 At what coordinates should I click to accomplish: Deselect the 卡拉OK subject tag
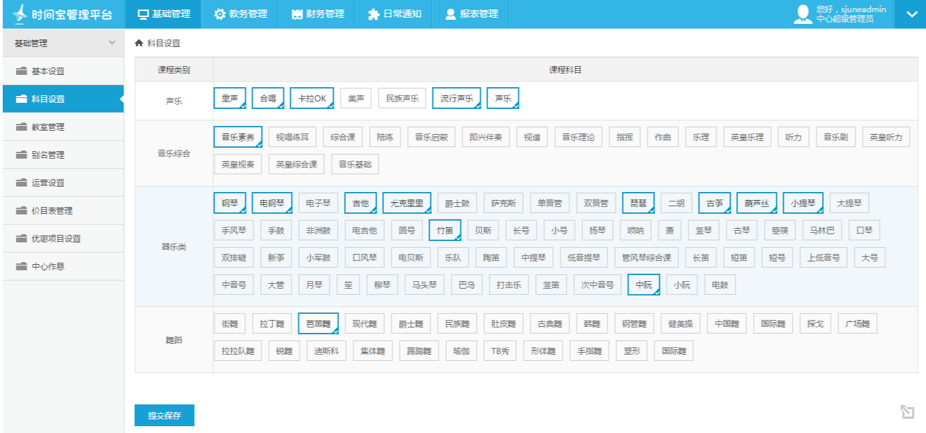click(312, 98)
